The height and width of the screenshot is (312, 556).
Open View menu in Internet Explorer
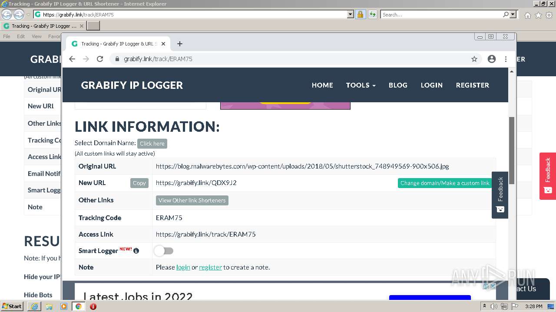coord(36,36)
